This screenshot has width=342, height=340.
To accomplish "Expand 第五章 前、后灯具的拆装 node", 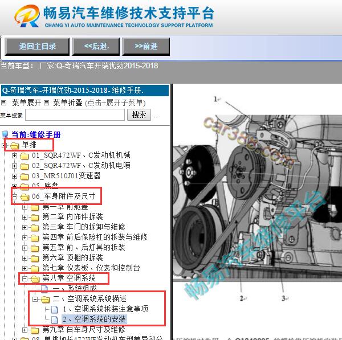I will [25, 248].
